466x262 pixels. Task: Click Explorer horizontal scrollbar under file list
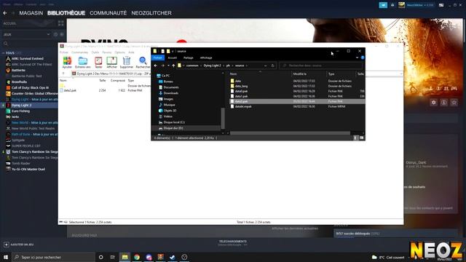coord(290,133)
